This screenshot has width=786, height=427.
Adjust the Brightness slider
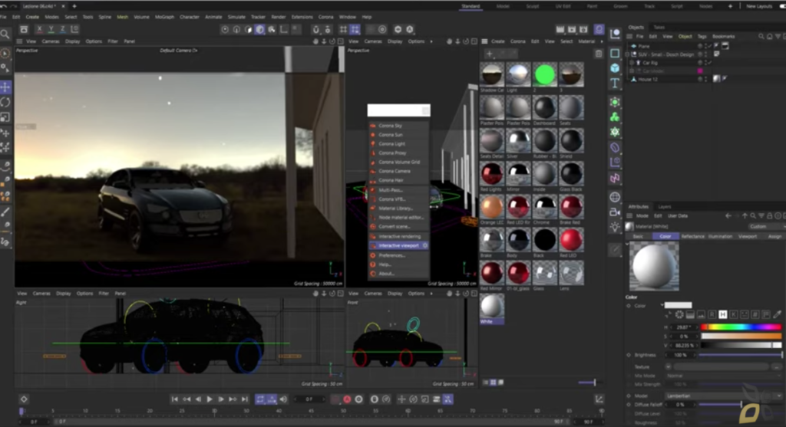pyautogui.click(x=740, y=355)
